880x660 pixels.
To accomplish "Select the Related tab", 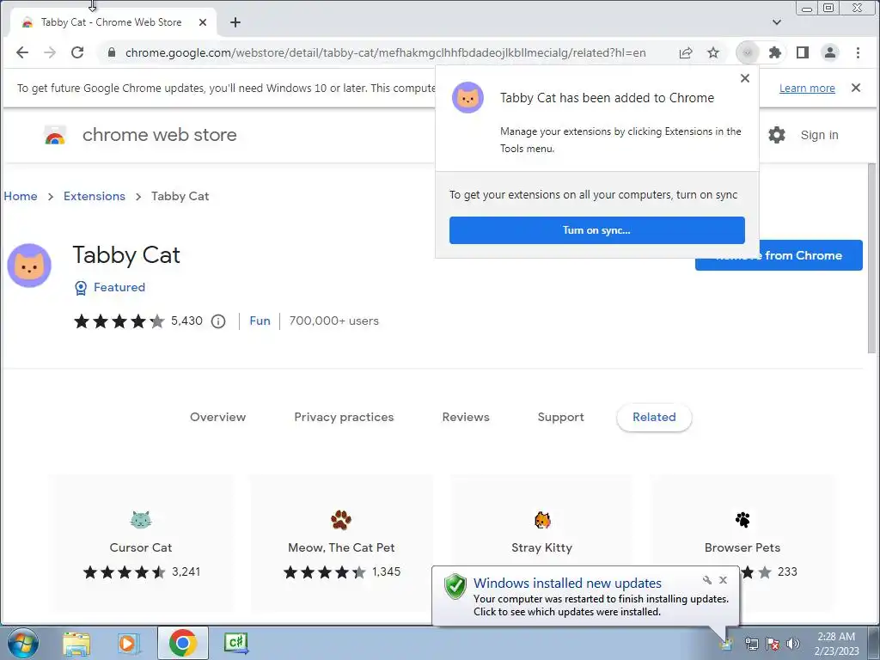I will click(654, 417).
